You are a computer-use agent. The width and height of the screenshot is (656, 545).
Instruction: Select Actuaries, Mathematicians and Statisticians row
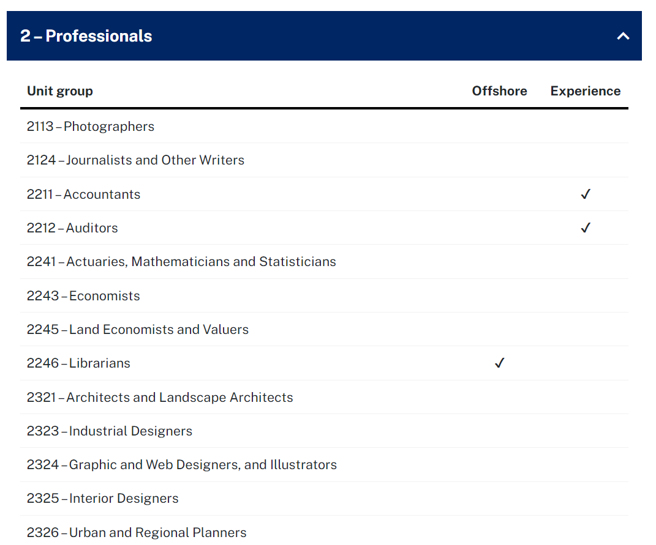pyautogui.click(x=181, y=262)
